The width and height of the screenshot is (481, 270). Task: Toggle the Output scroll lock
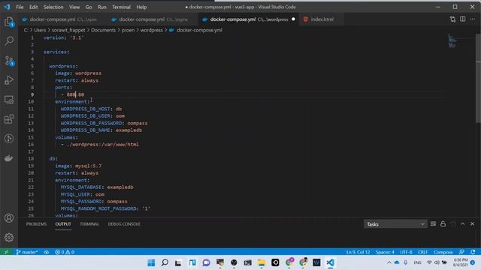click(443, 224)
